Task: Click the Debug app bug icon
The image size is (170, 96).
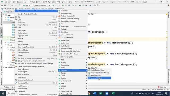Action: [x=63, y=5]
